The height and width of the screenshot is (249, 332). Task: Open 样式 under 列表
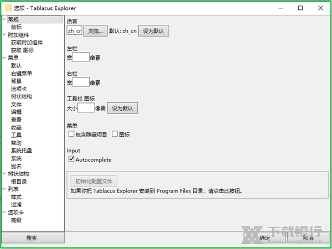click(16, 197)
